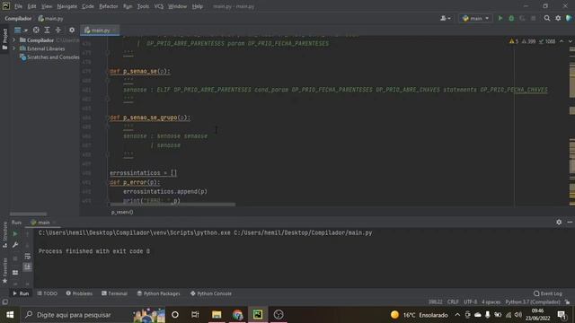Rerun main with the Run panel play icon
Image resolution: width=575 pixels, height=323 pixels.
point(15,233)
